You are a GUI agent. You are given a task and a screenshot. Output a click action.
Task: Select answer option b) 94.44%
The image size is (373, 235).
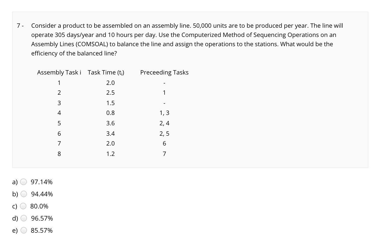click(24, 194)
